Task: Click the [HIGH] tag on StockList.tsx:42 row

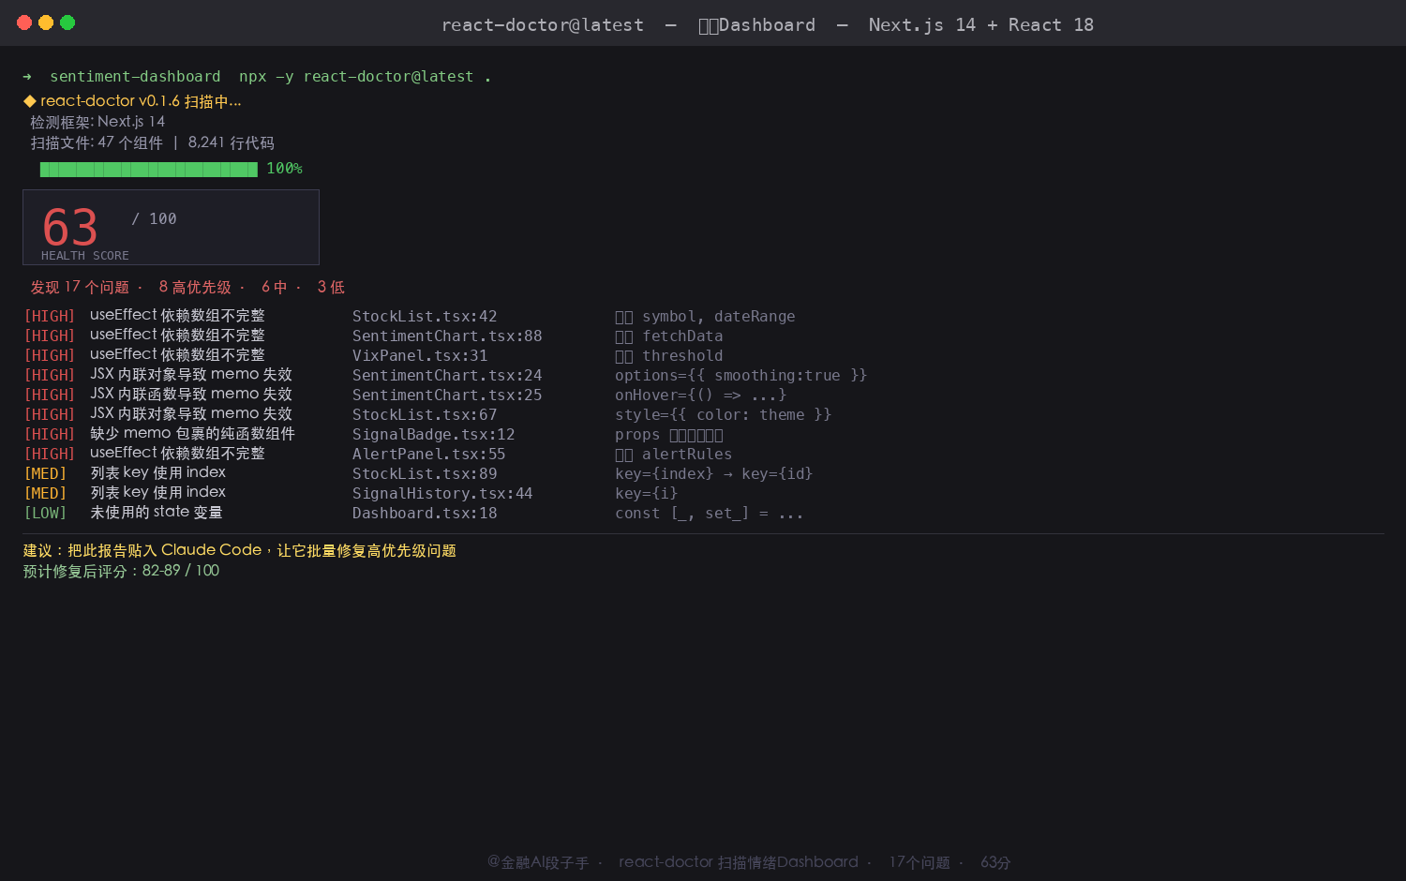Action: click(50, 317)
